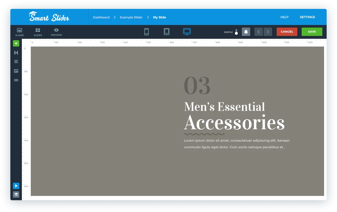Toggle the Simple mode switch
Image resolution: width=337 pixels, height=212 pixels.
pos(236,32)
